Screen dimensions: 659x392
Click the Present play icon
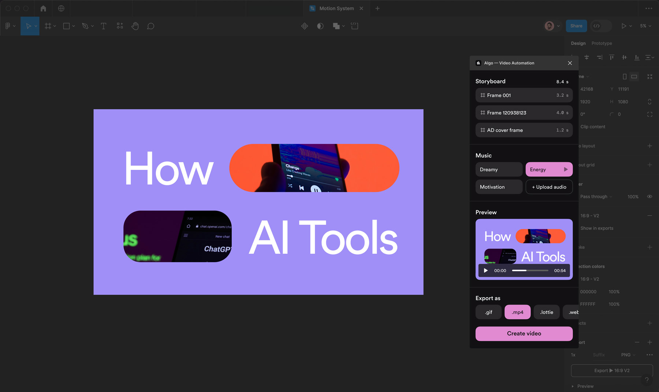point(623,26)
